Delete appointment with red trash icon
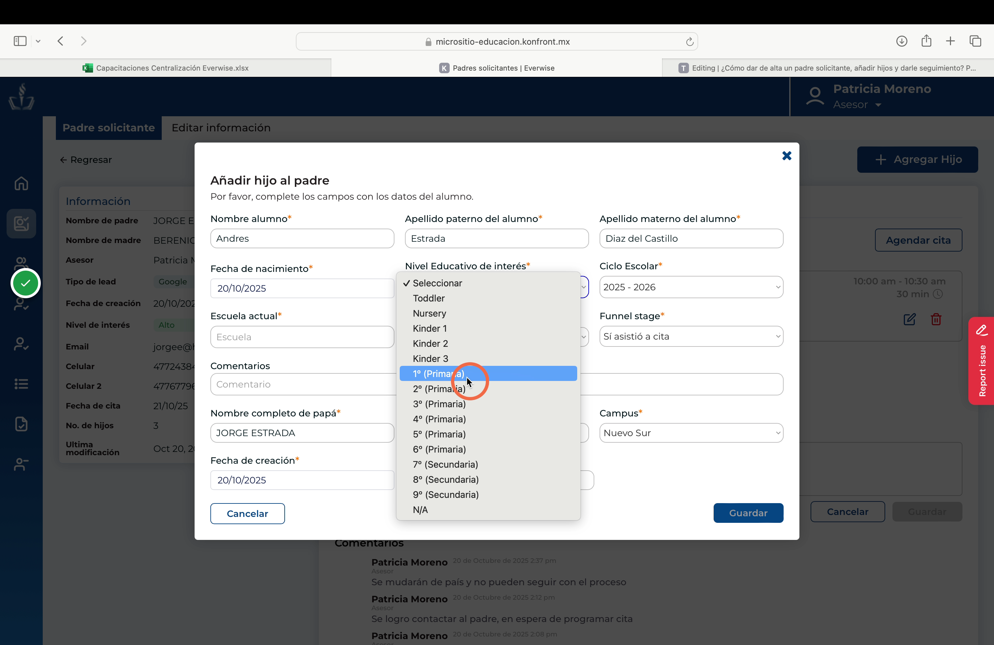Image resolution: width=994 pixels, height=645 pixels. pos(936,320)
